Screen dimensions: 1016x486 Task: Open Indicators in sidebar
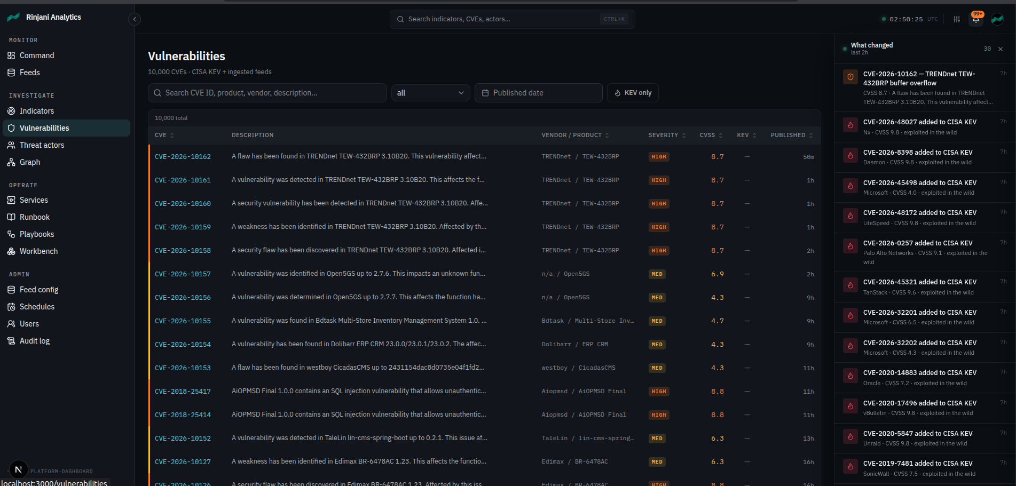pyautogui.click(x=67, y=111)
